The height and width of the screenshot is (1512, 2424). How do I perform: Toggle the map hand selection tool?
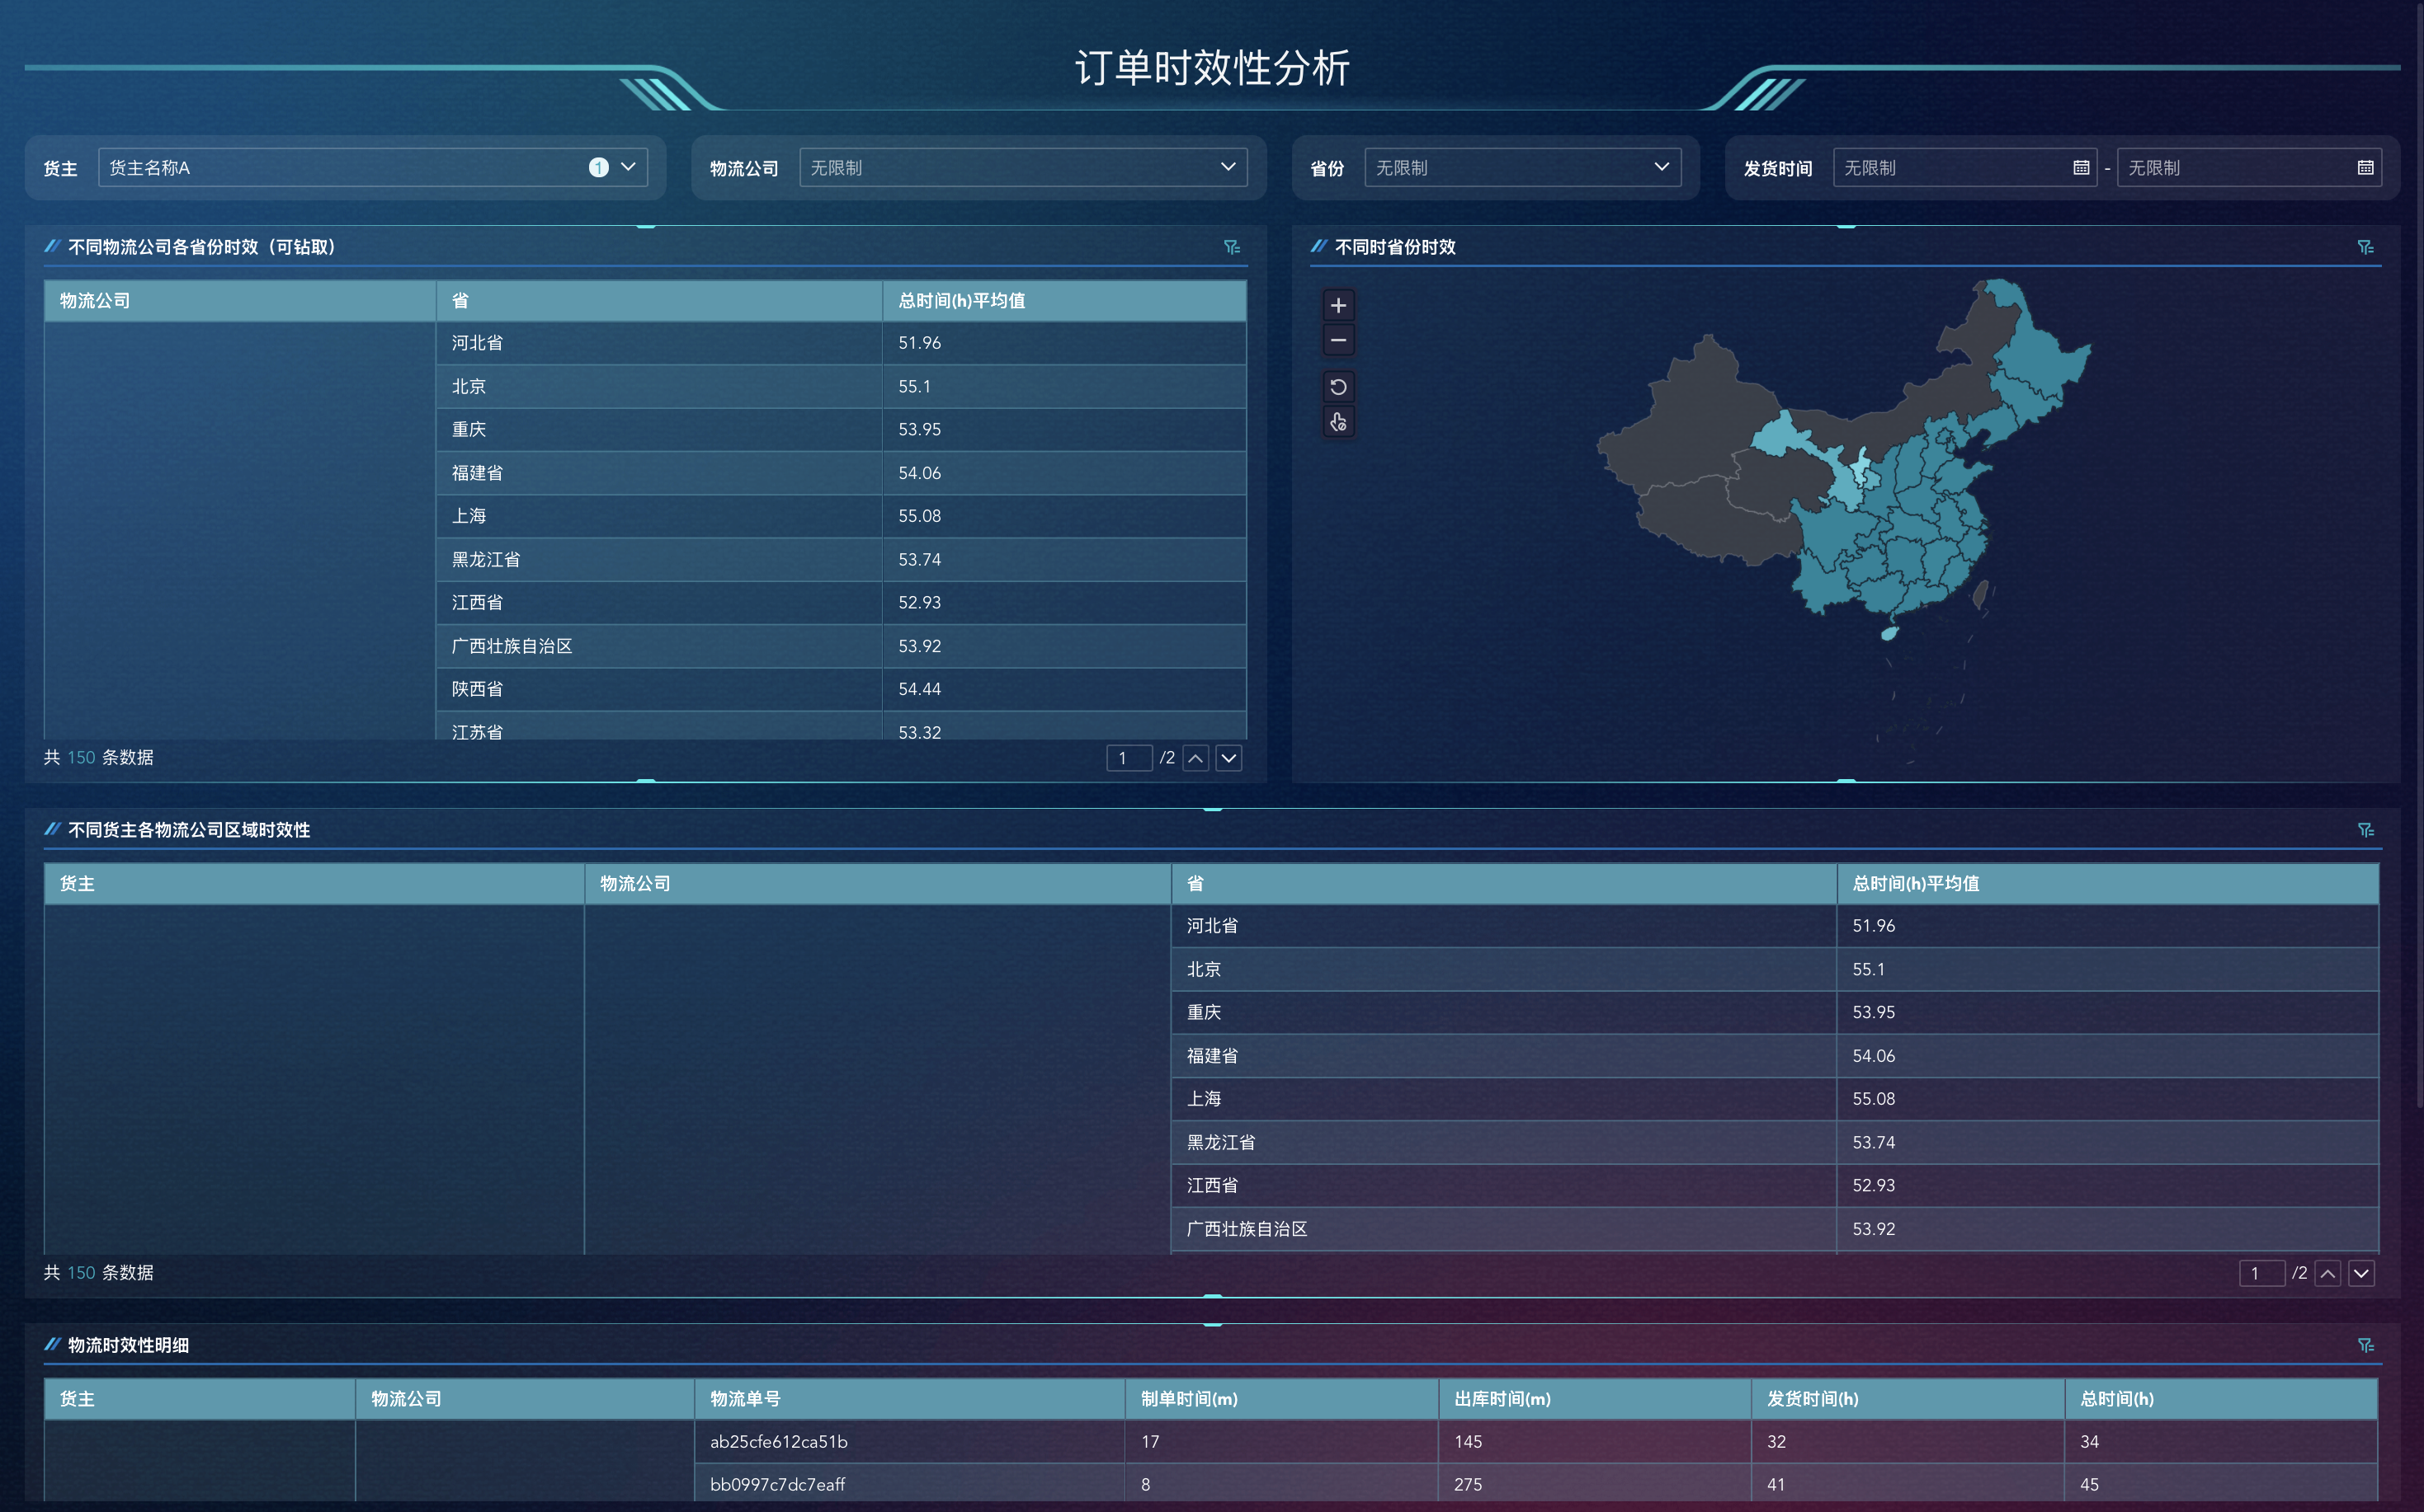tap(1338, 422)
